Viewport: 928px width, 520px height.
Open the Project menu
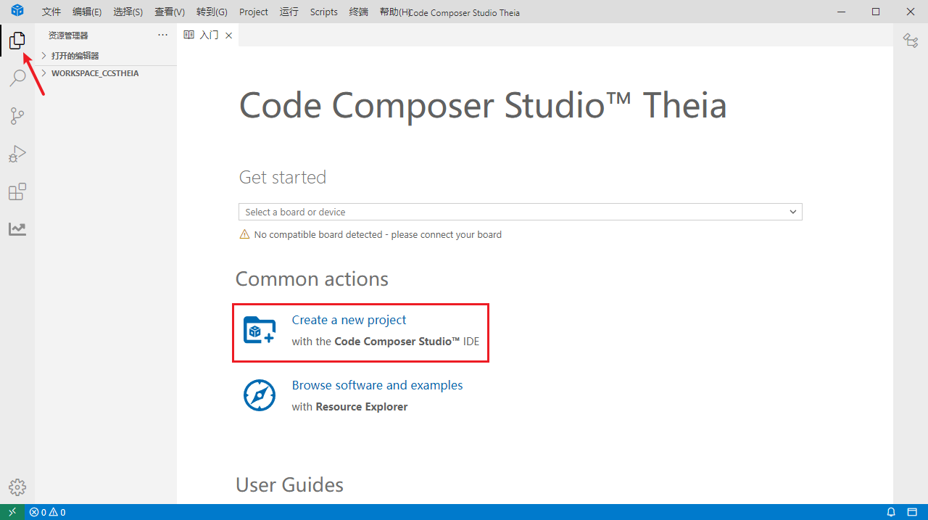coord(253,12)
